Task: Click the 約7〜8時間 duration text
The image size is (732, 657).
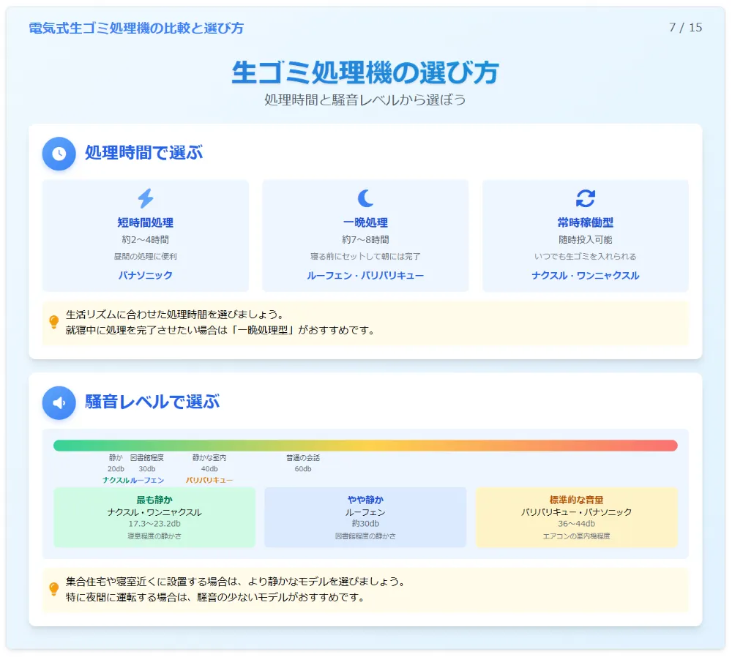Action: point(365,240)
